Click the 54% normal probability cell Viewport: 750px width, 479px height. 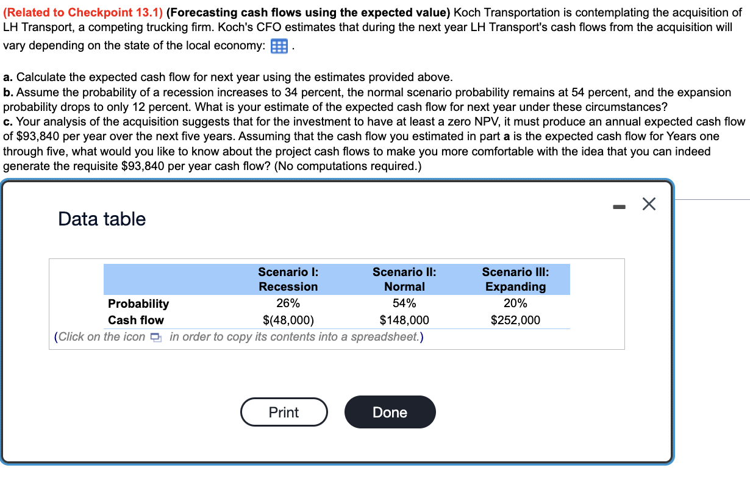[404, 303]
